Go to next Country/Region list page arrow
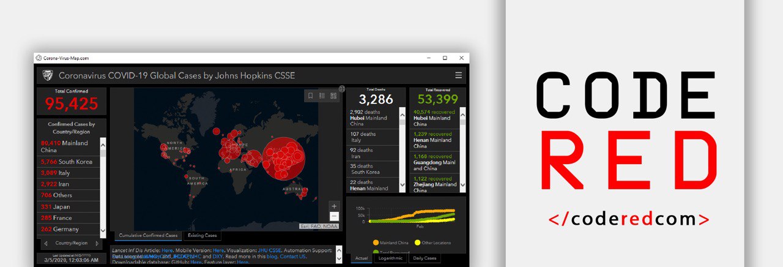The height and width of the screenshot is (267, 783). click(97, 244)
